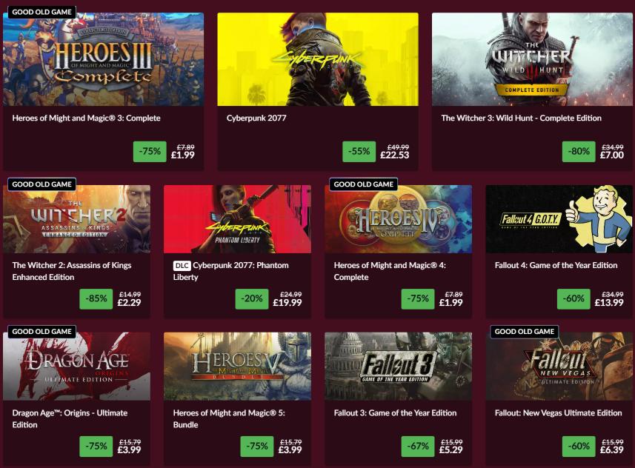Screen dimensions: 635x468
Task: Click the -85% discount badge for Witcher 2
Action: coord(96,298)
